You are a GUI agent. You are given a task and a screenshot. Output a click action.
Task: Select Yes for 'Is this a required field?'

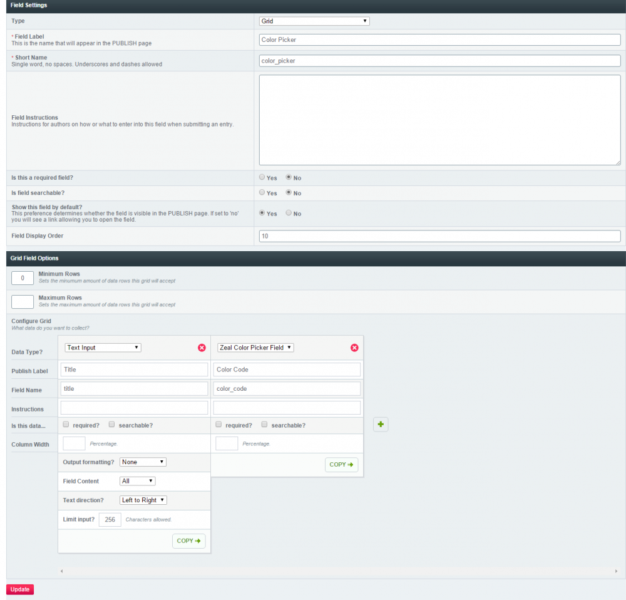click(262, 177)
